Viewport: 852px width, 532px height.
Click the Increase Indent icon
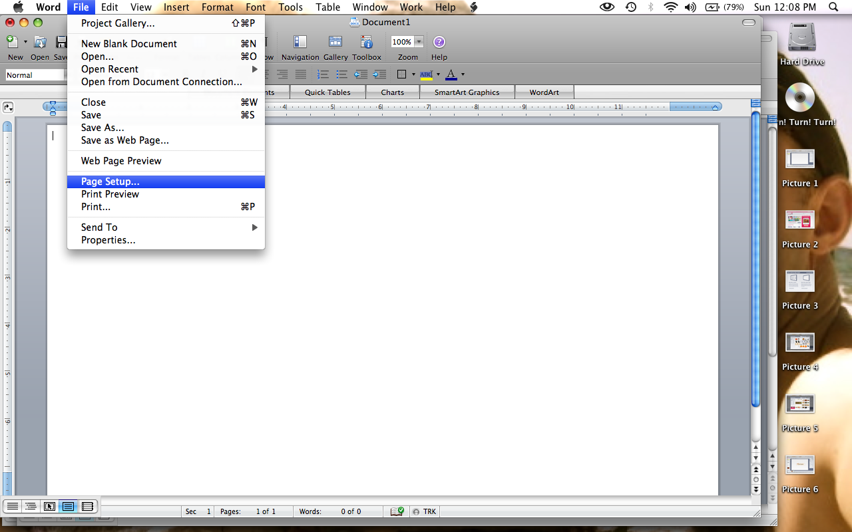379,74
